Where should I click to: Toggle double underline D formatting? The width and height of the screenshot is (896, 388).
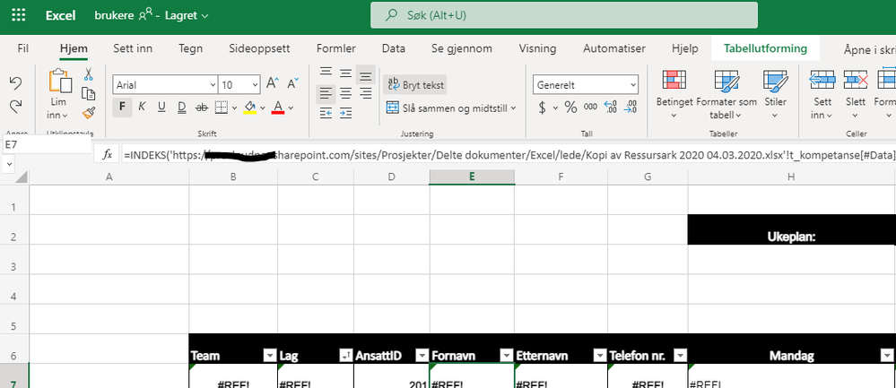[182, 107]
